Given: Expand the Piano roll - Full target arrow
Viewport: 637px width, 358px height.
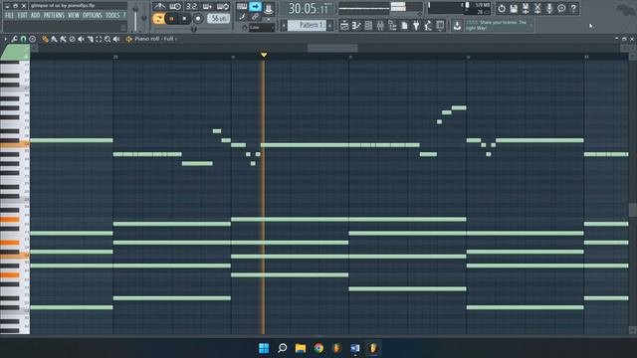Looking at the screenshot, I should coord(176,39).
